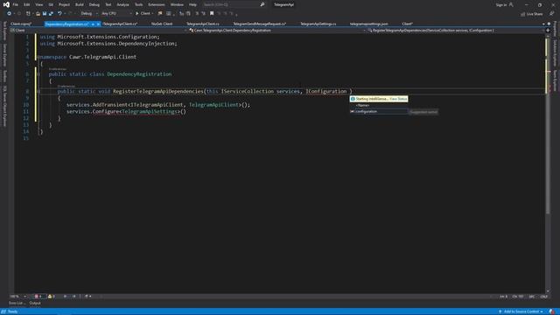The width and height of the screenshot is (560, 315).
Task: Open the Solution Explorer side tab
Action: point(555,52)
